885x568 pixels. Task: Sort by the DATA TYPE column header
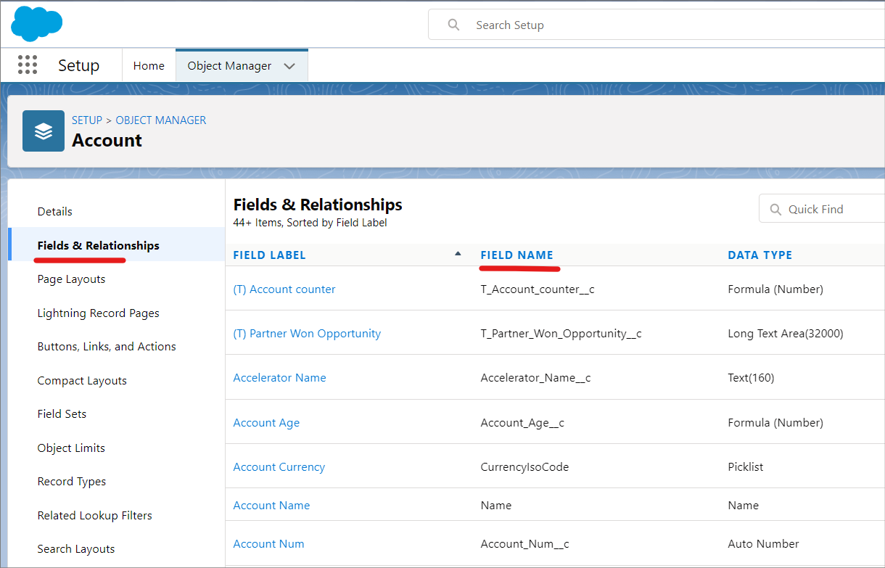760,255
